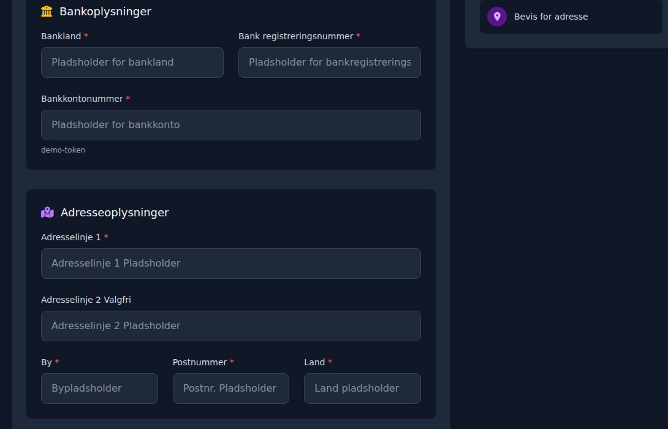Image resolution: width=668 pixels, height=429 pixels.
Task: Click the By label text
Action: point(47,363)
